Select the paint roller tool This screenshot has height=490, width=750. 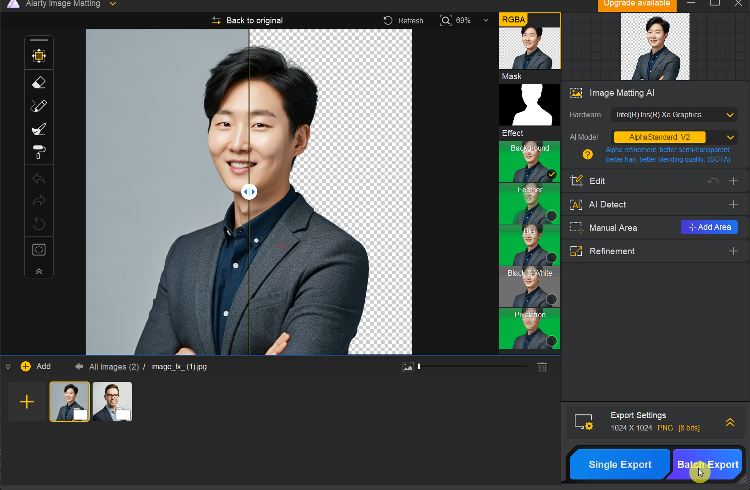[x=39, y=152]
